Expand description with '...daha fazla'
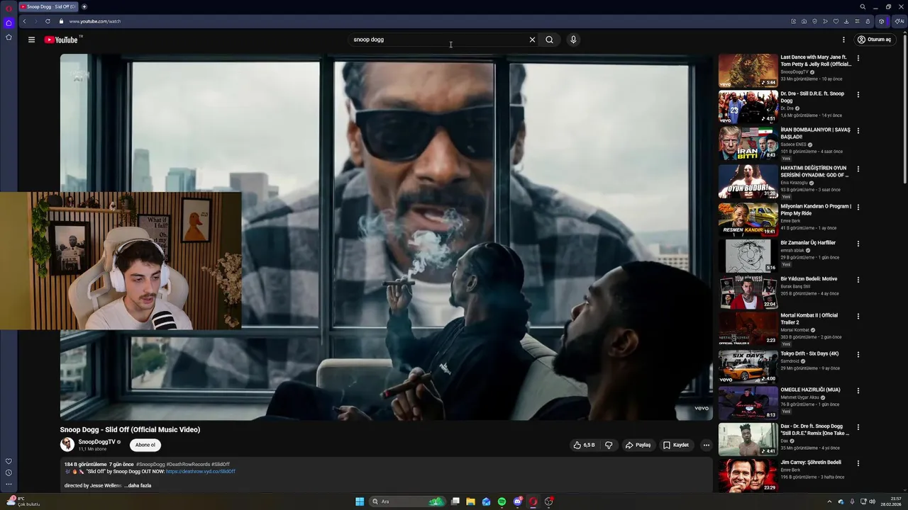Screen dimensions: 908x510 point(138,485)
